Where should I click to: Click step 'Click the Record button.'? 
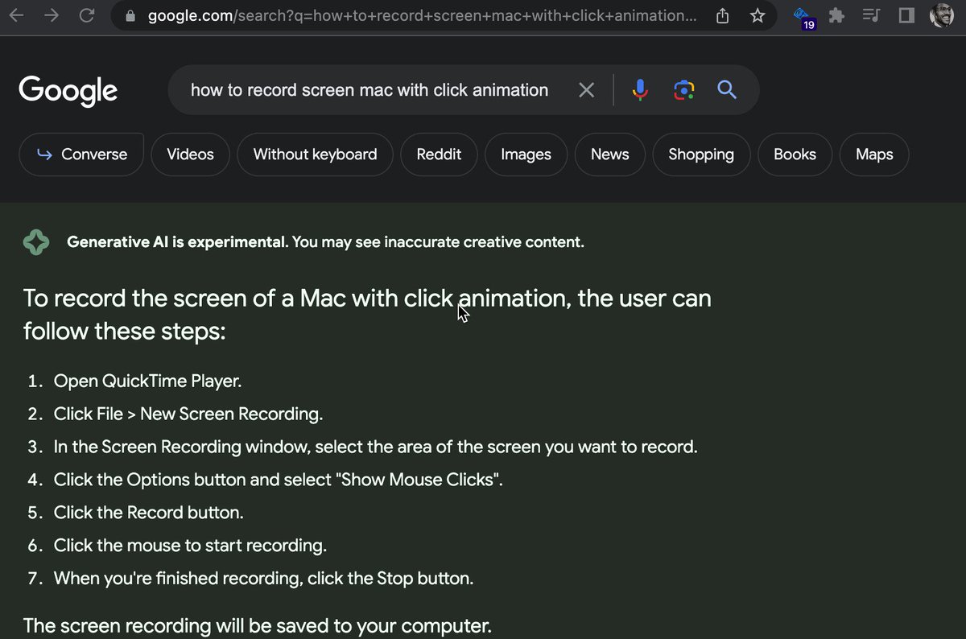(x=149, y=513)
